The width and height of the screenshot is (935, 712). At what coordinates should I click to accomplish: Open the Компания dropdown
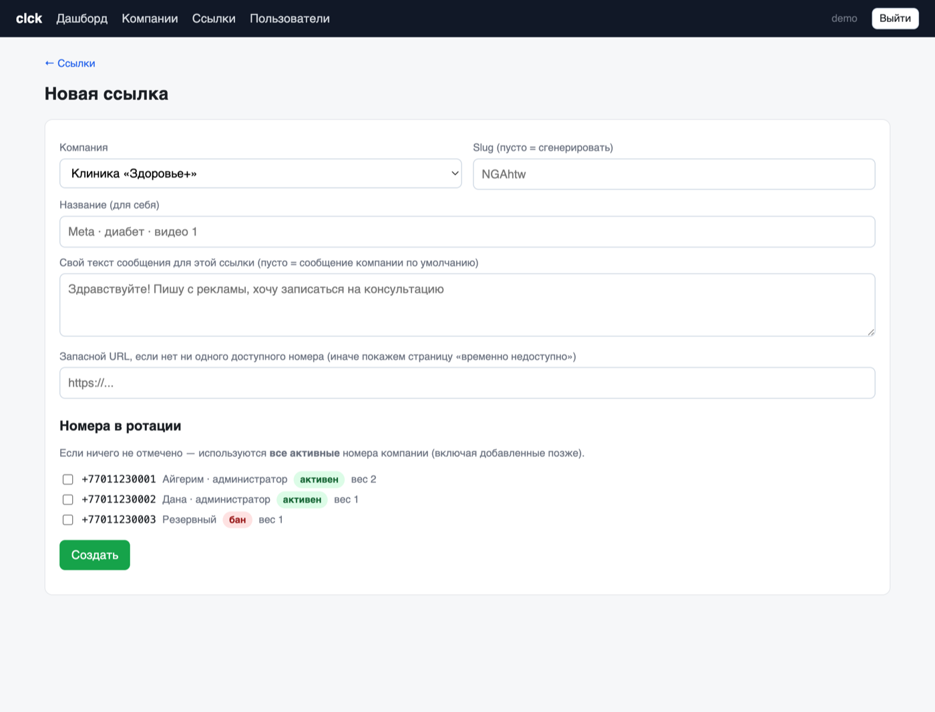(x=260, y=173)
